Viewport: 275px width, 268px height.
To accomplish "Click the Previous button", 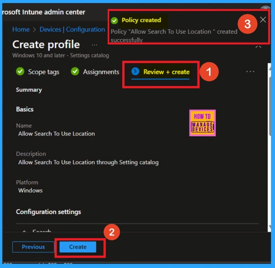I will 33,247.
